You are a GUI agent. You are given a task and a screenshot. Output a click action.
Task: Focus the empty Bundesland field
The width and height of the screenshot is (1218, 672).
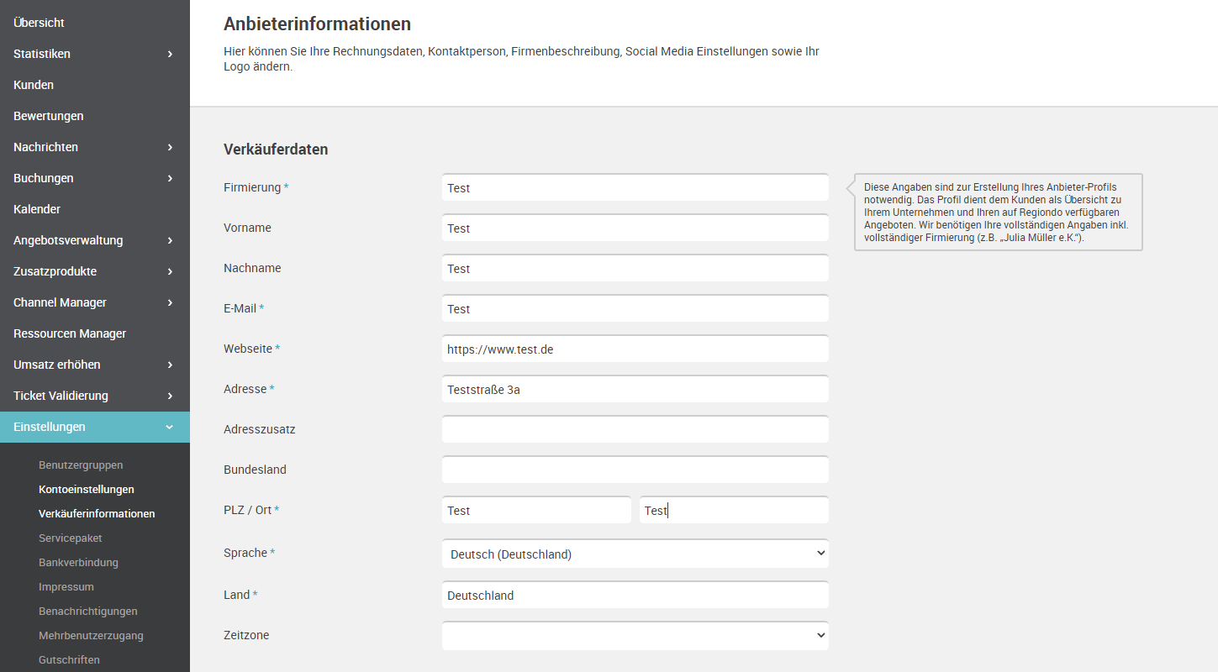coord(635,470)
